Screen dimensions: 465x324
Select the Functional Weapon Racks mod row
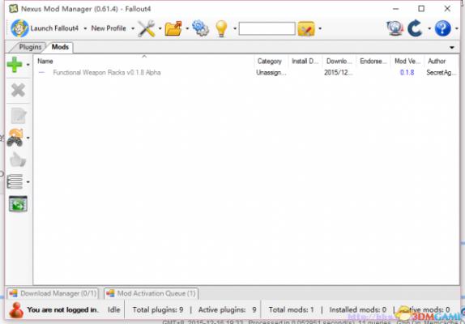246,73
